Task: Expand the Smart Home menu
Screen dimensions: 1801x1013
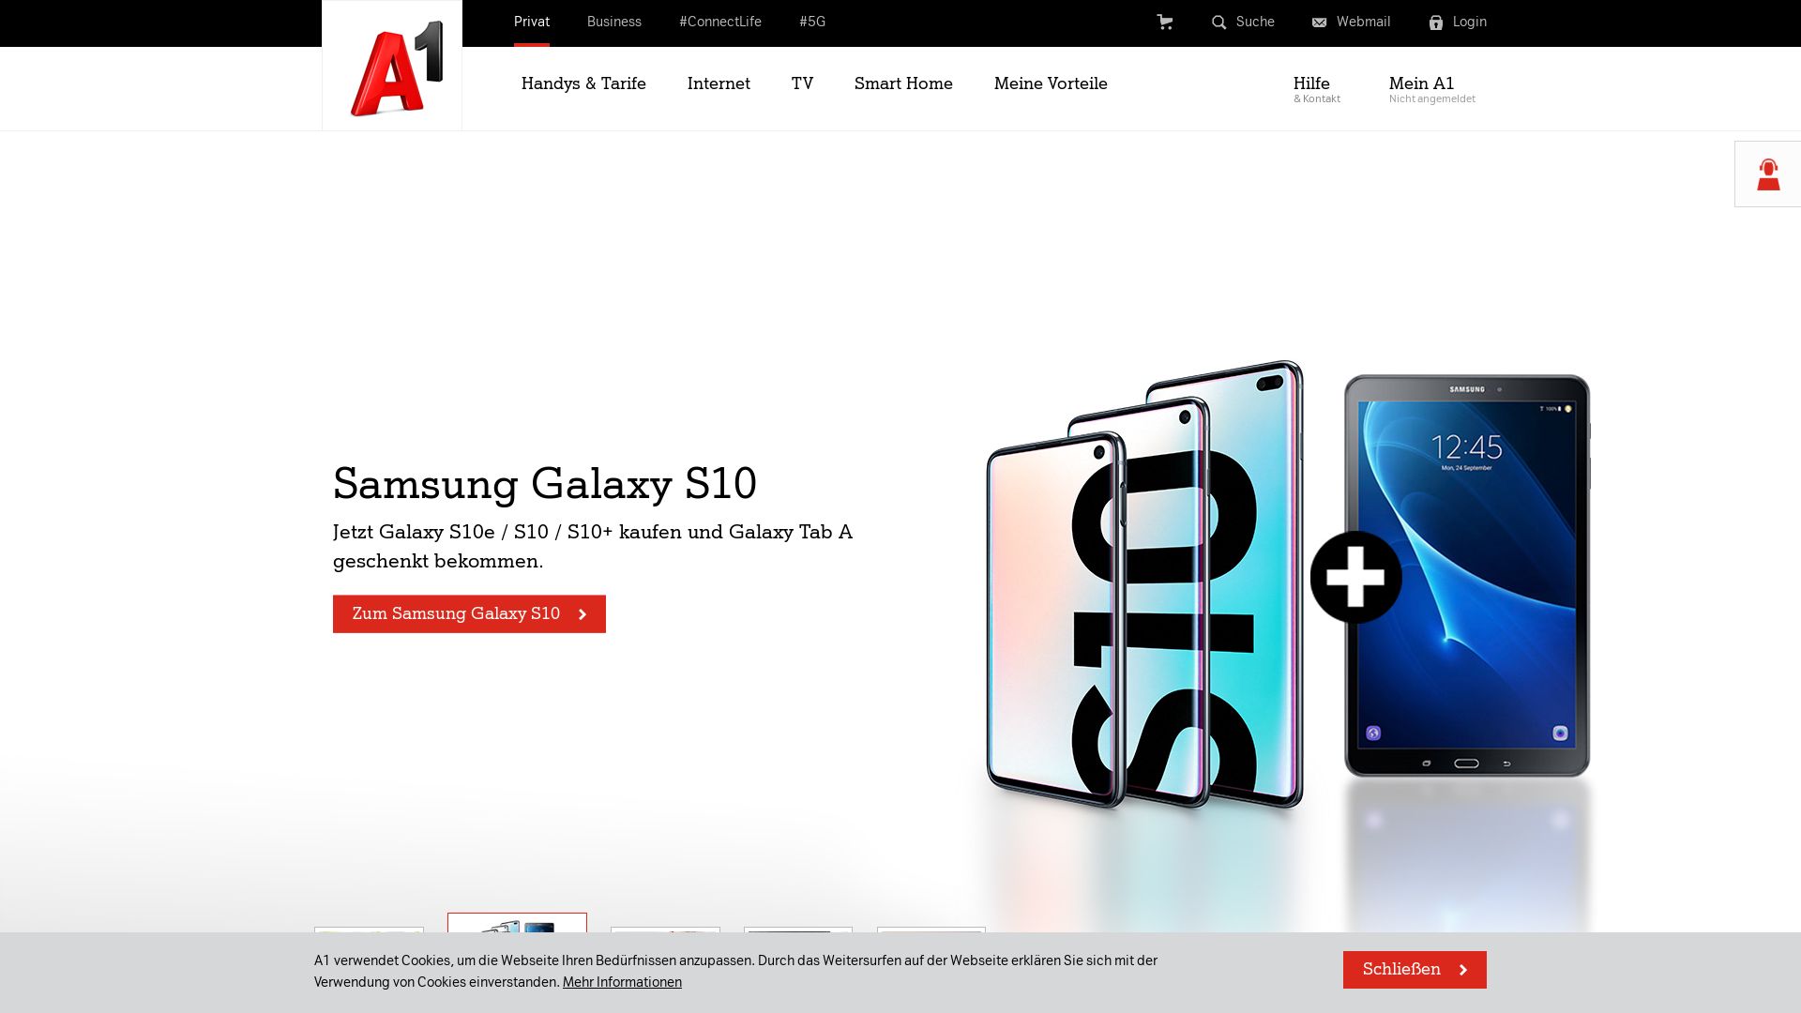Action: pyautogui.click(x=903, y=83)
